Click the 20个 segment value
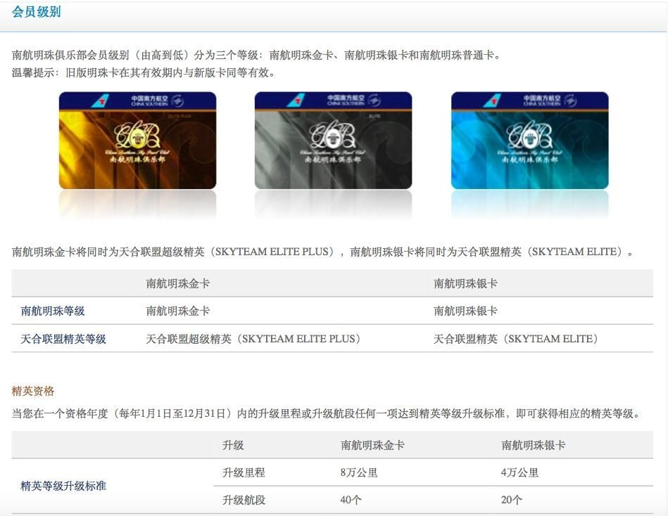The width and height of the screenshot is (668, 516). pos(511,500)
